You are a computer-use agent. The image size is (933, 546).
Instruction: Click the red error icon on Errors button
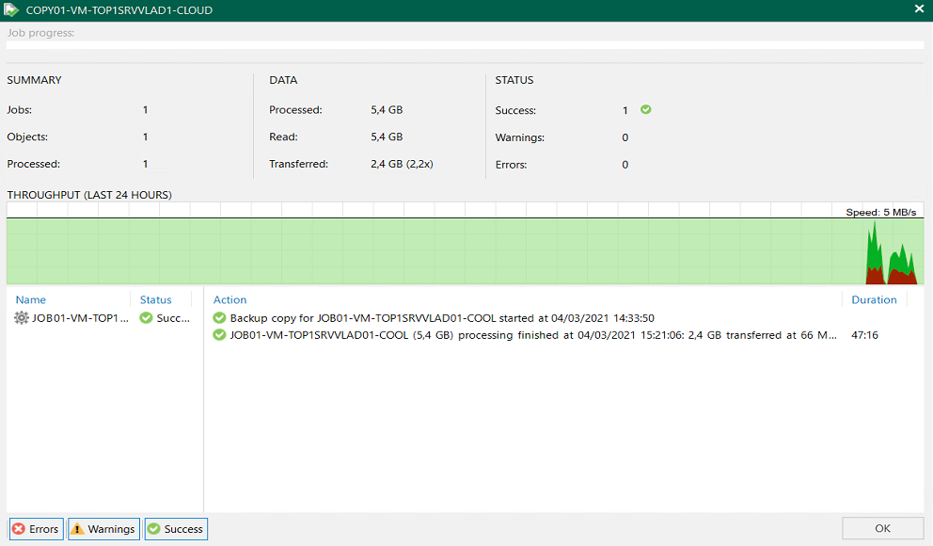click(19, 529)
